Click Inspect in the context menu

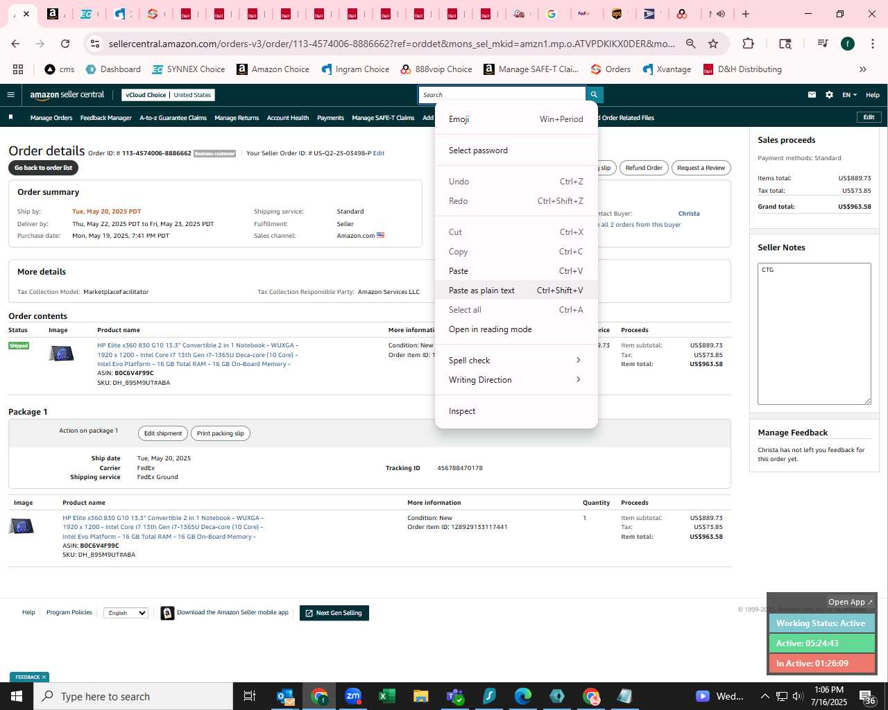(516, 411)
